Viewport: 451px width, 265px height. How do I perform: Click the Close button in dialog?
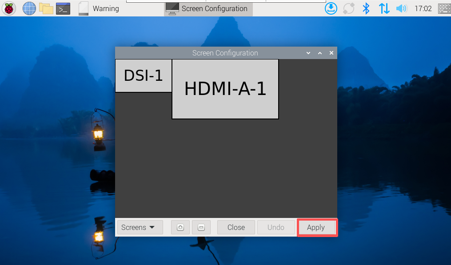[x=236, y=227]
